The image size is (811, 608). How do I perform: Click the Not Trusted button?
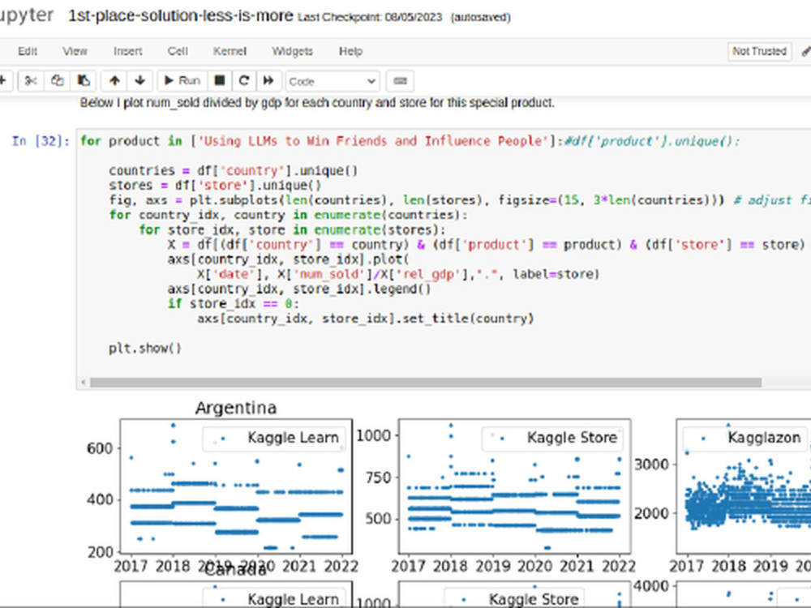[x=759, y=51]
